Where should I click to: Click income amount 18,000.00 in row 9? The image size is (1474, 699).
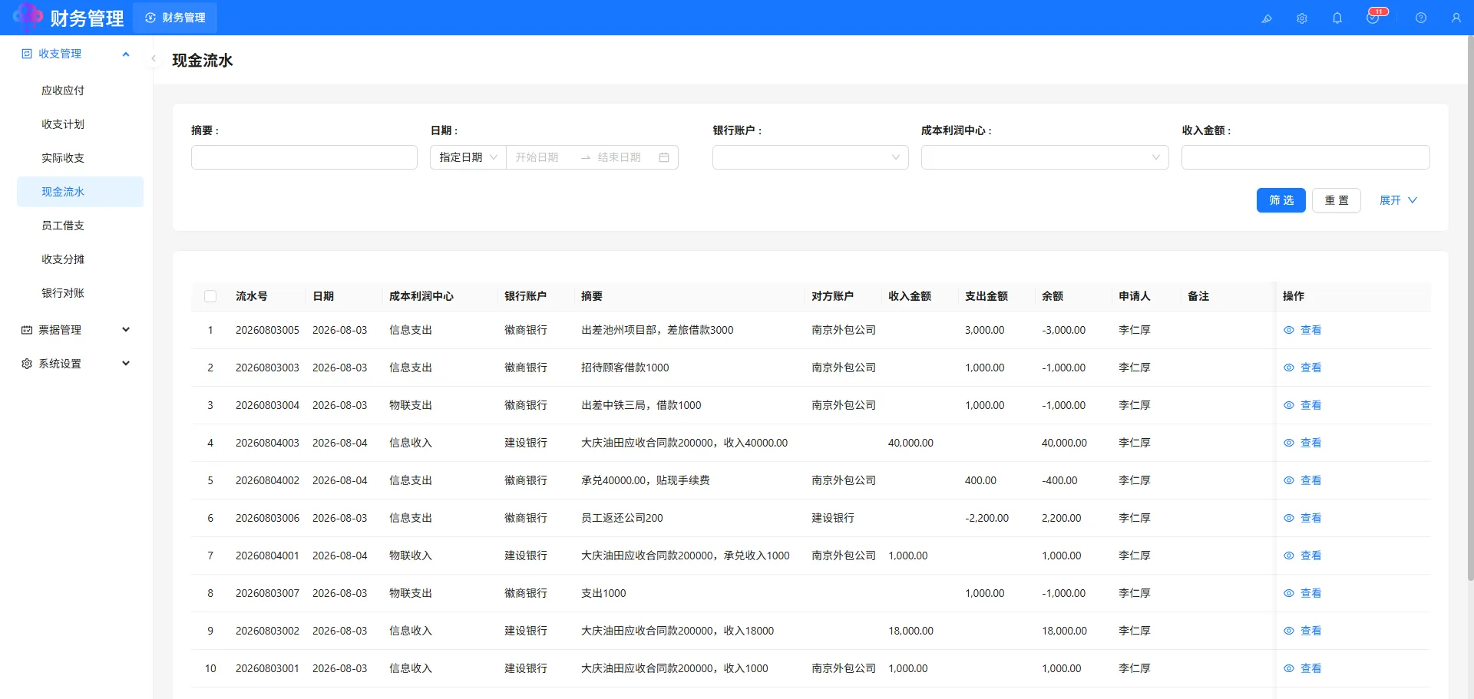click(911, 631)
